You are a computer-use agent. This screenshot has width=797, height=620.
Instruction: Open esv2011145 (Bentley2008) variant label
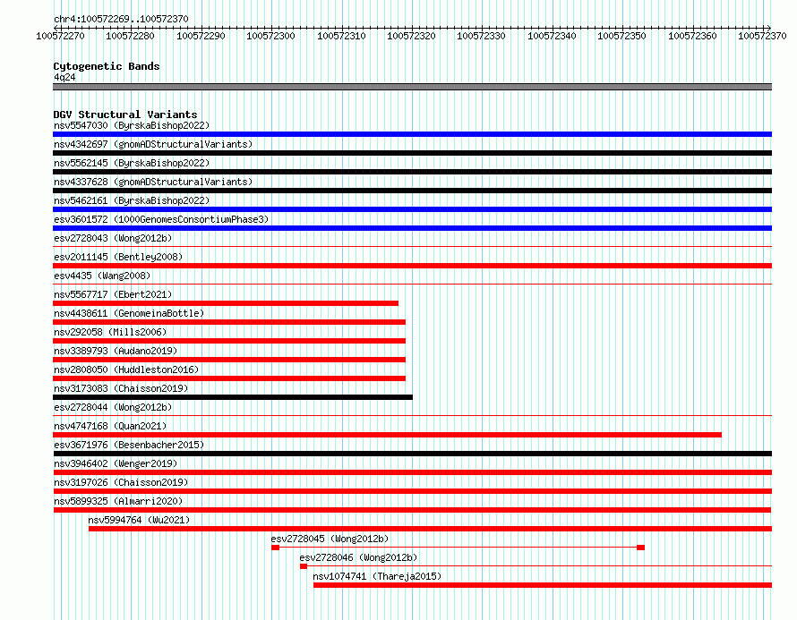(118, 257)
